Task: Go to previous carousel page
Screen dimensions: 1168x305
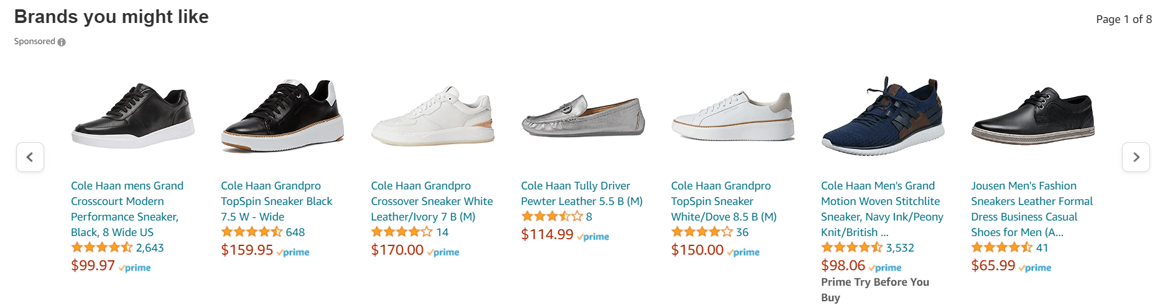Action: tap(30, 157)
